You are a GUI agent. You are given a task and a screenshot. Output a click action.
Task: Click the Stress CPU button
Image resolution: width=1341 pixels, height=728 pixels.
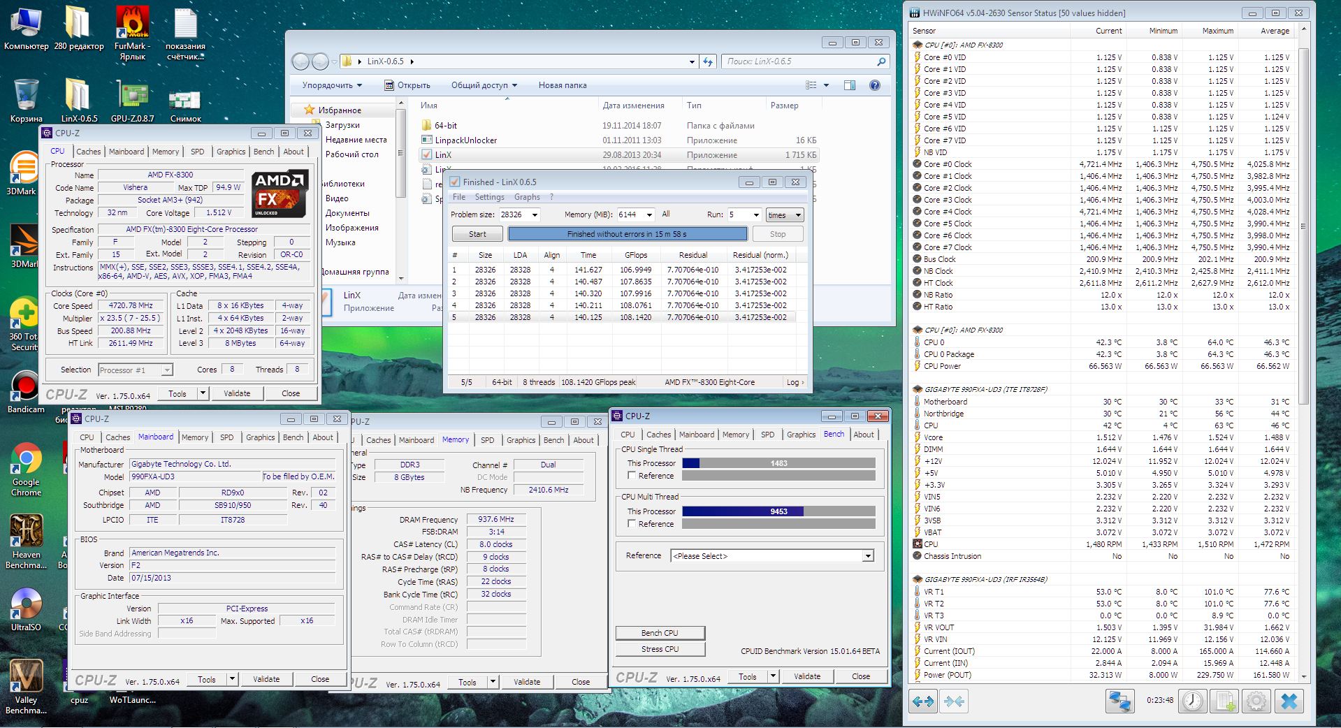660,649
